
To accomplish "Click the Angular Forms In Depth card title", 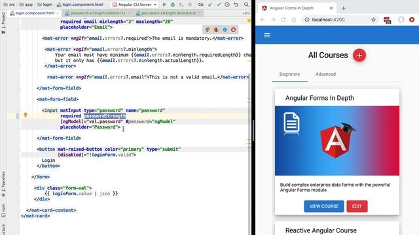I will (319, 98).
